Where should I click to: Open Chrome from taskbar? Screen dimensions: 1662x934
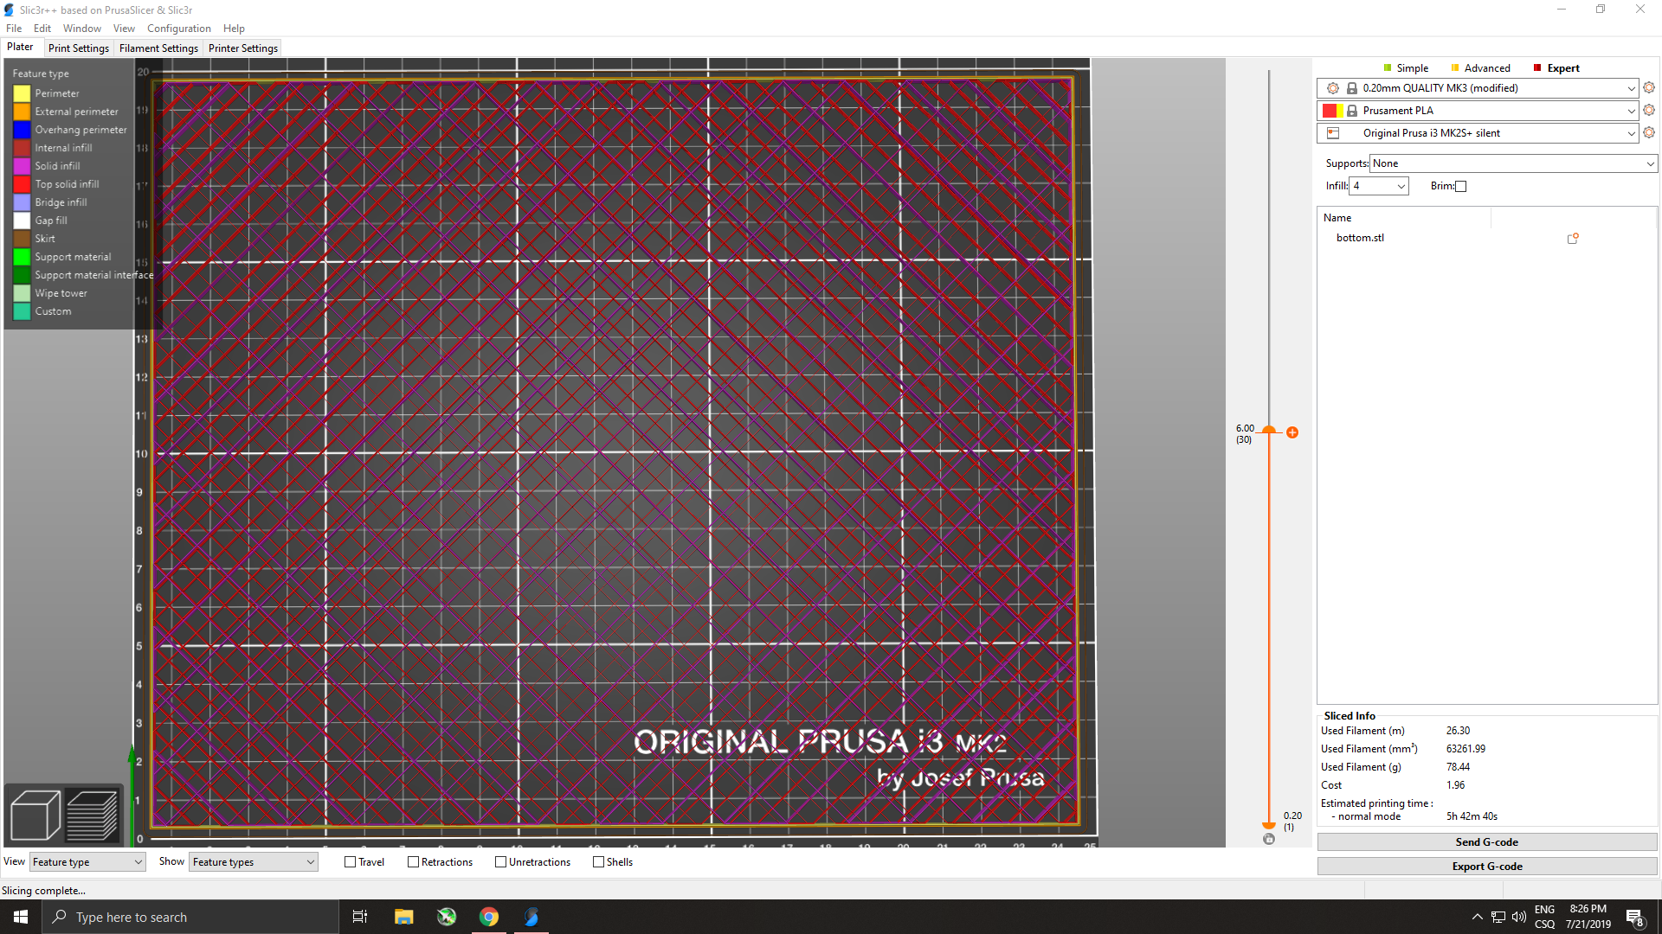[489, 917]
